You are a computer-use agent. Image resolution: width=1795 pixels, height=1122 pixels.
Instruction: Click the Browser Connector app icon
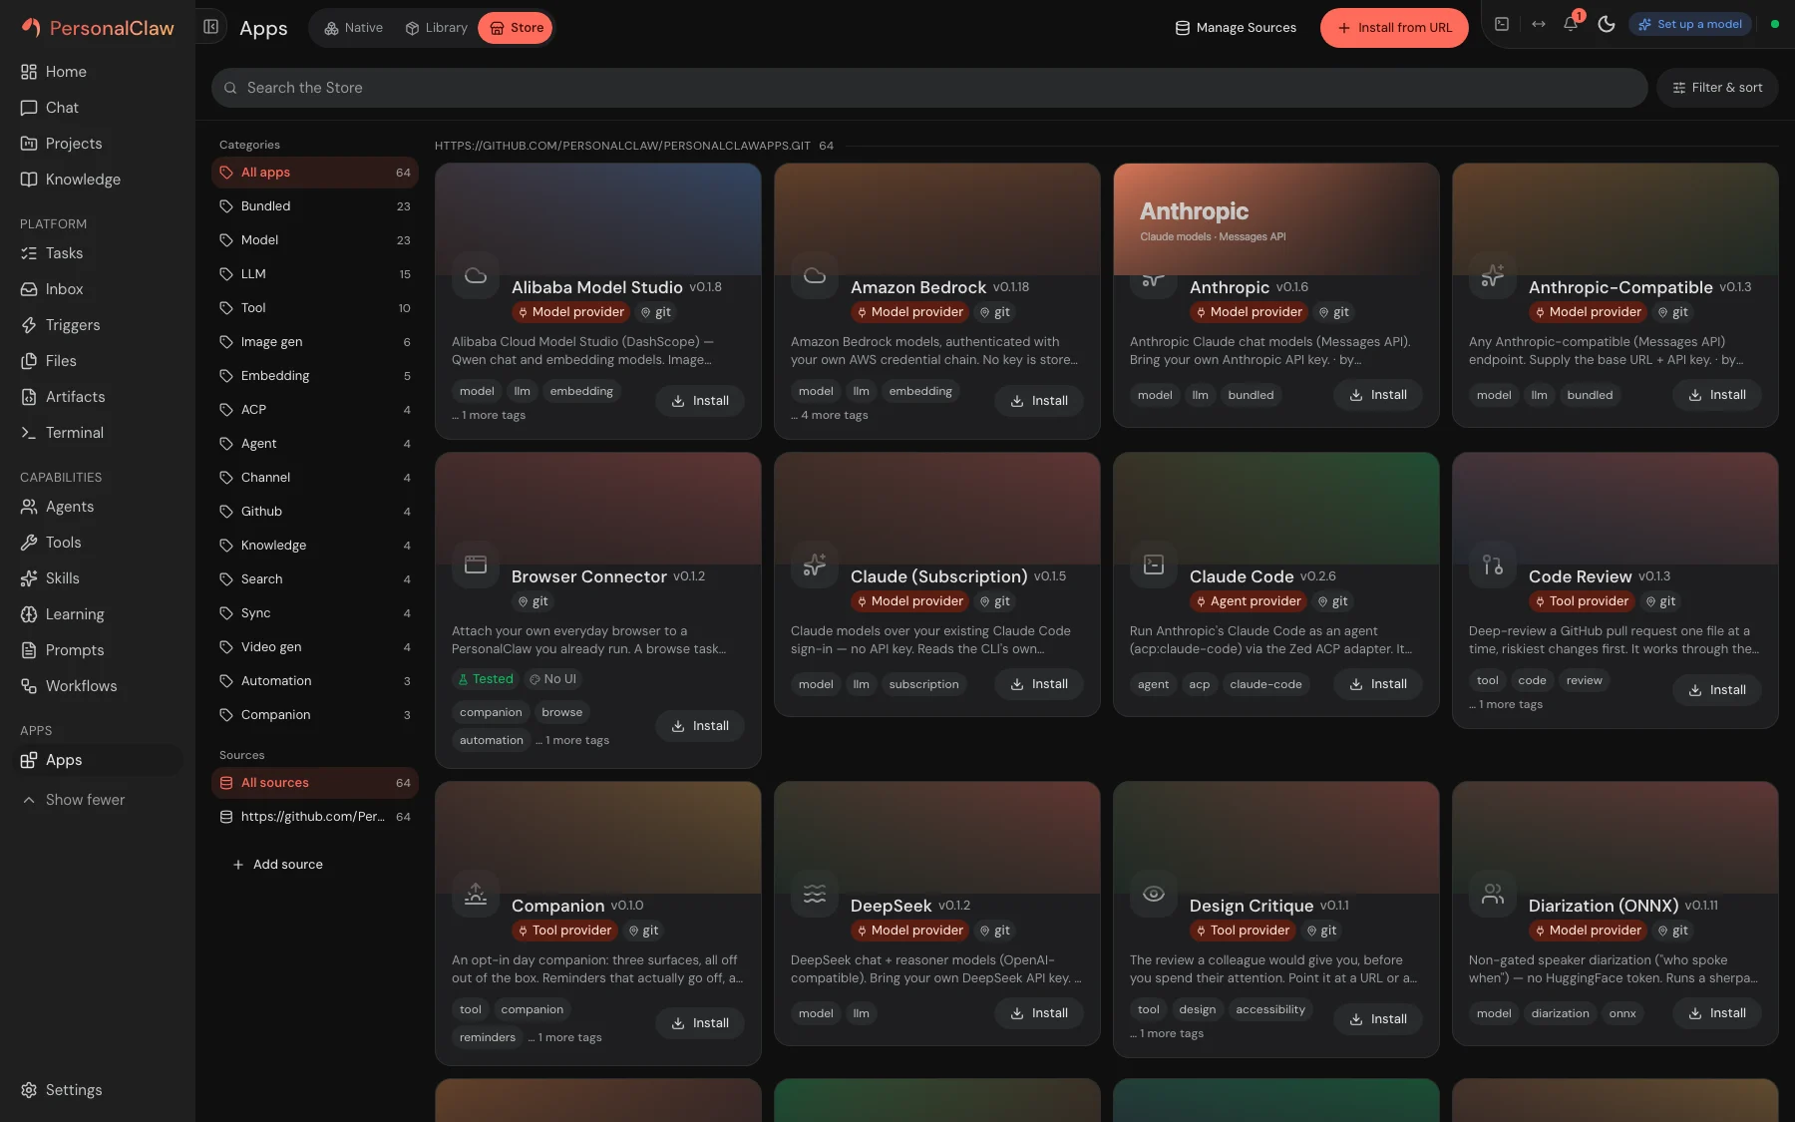point(476,564)
